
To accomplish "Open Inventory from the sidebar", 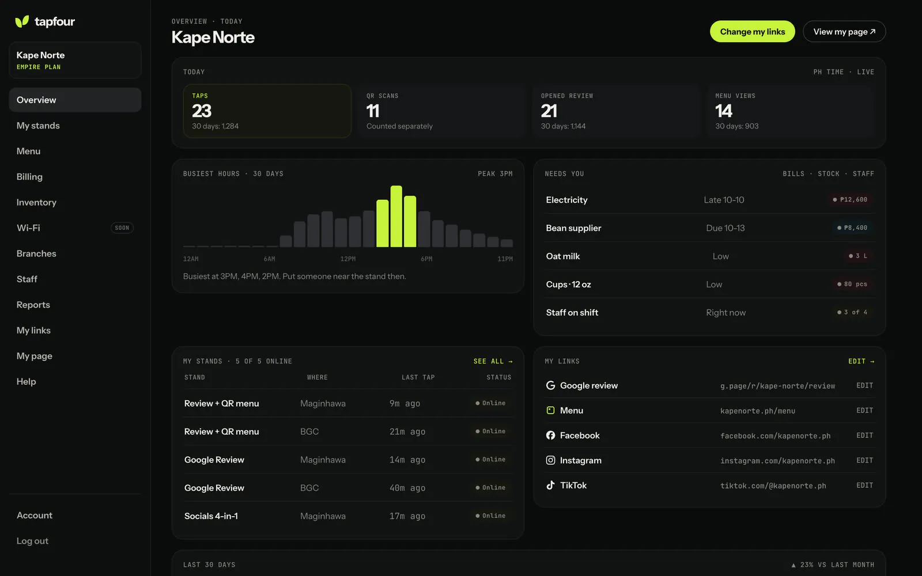I will click(75, 202).
